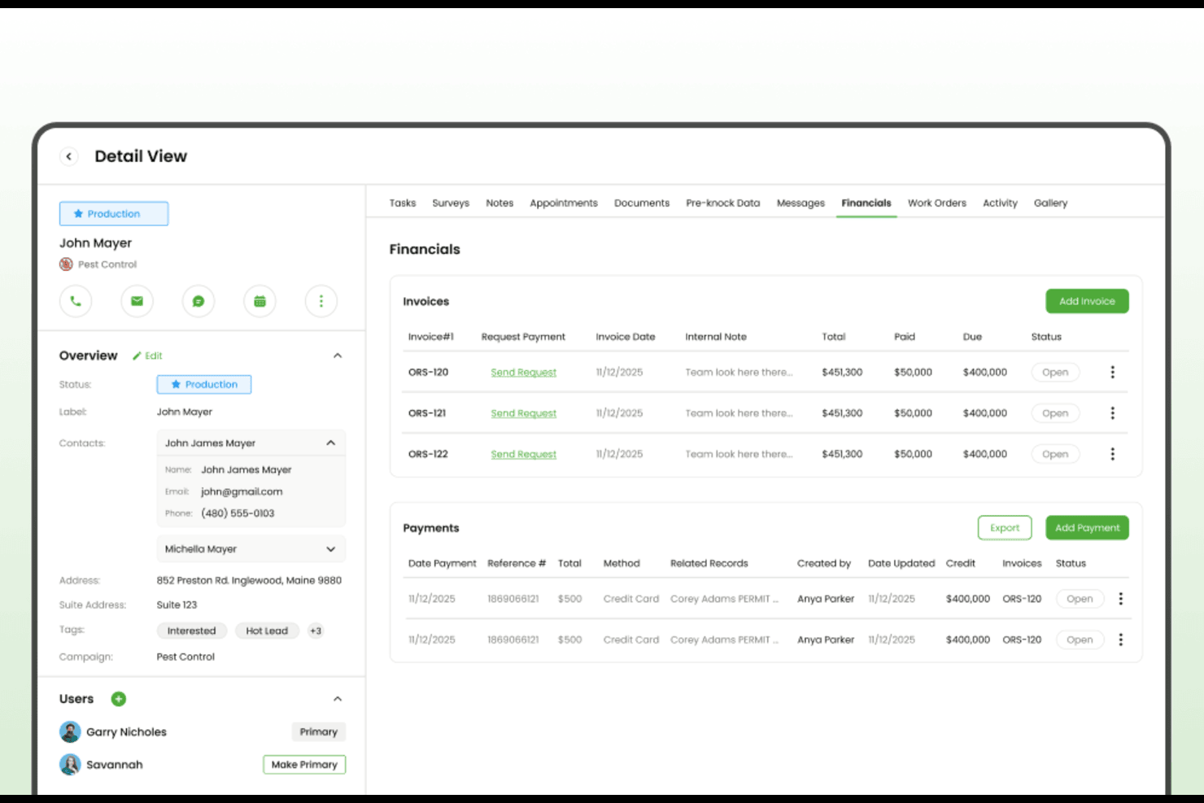1204x803 pixels.
Task: Open row menu for invoice ORS-120
Action: [1112, 372]
